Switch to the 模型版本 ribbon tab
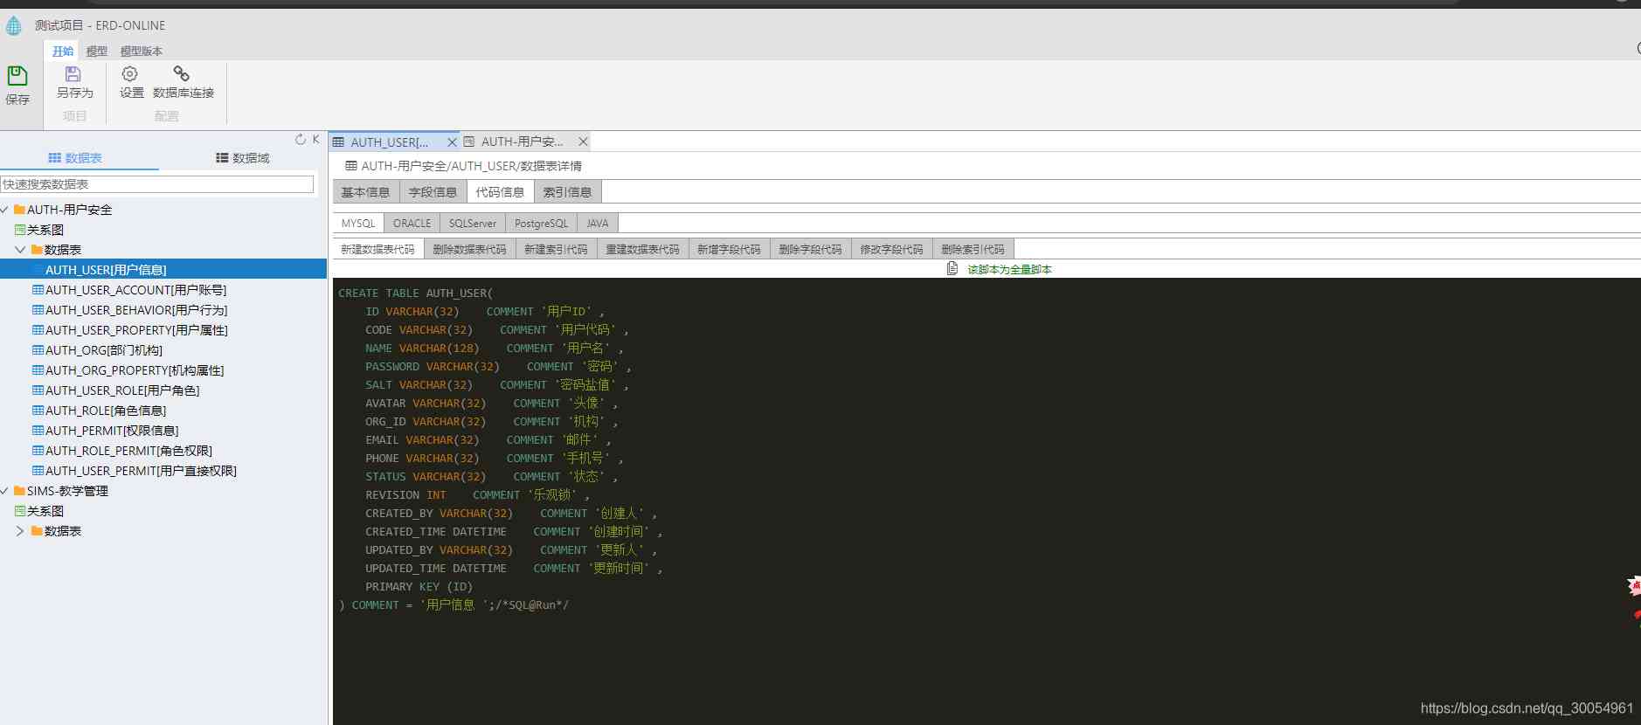 [x=142, y=52]
